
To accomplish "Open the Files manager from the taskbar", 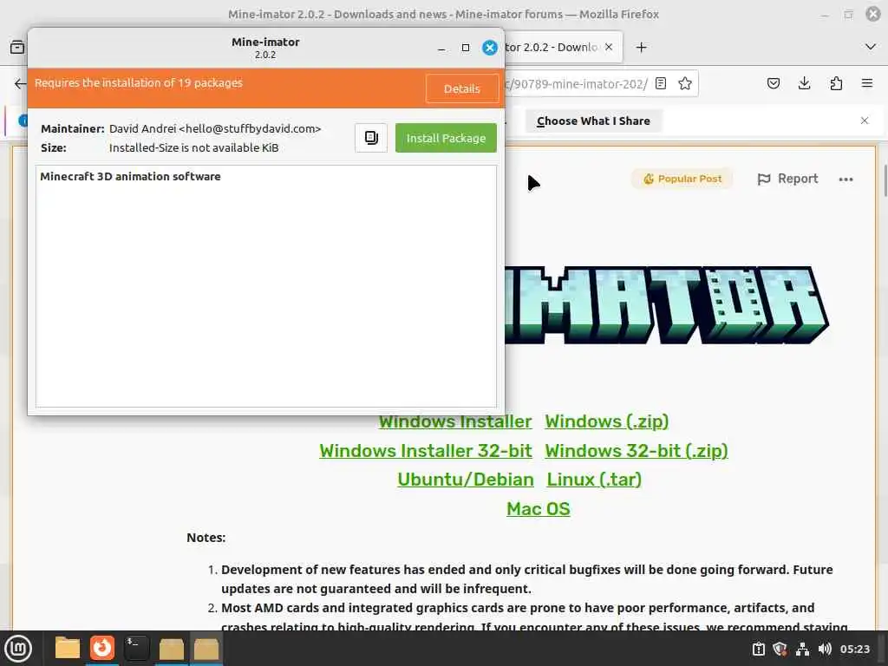I will 67,649.
